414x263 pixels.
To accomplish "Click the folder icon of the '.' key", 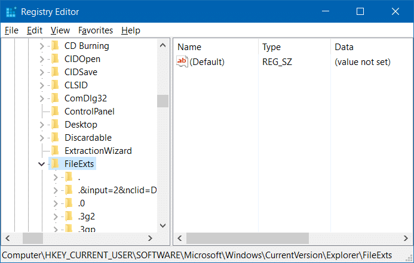I will (69, 177).
